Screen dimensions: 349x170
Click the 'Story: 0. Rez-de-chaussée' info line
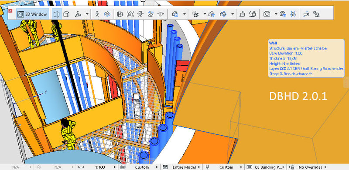click(x=291, y=74)
